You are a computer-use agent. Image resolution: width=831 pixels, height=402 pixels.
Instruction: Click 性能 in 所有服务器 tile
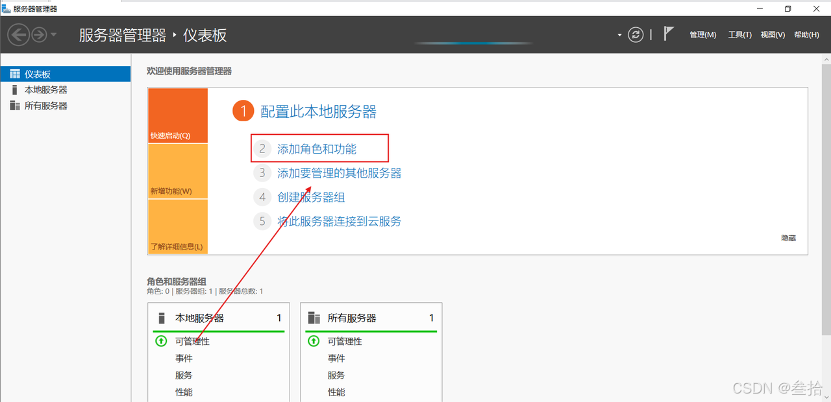336,392
